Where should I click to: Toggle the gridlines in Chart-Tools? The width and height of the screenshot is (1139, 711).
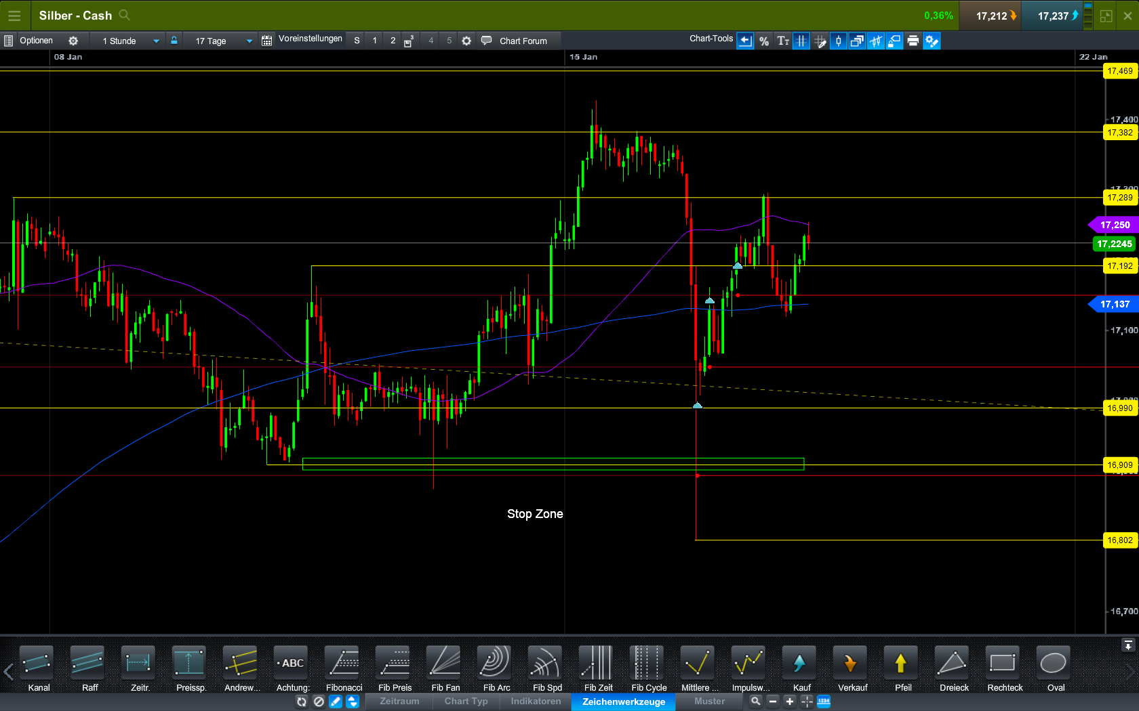click(x=801, y=41)
